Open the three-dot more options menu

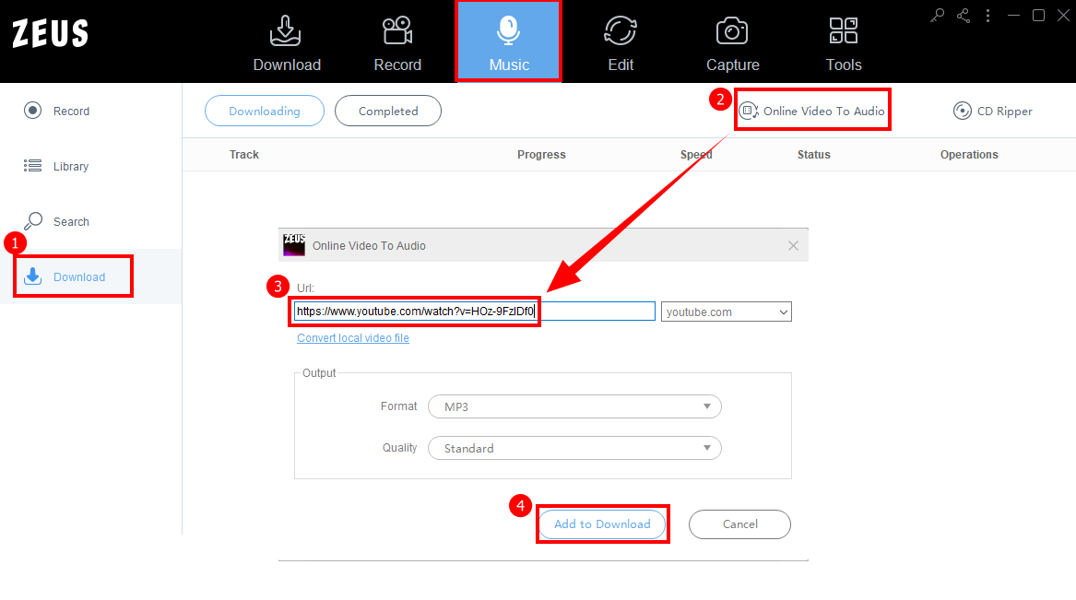988,15
